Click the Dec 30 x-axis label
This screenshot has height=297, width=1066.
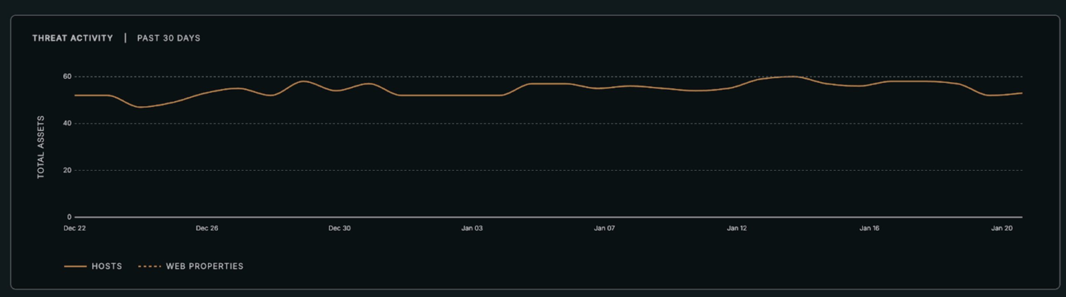339,228
